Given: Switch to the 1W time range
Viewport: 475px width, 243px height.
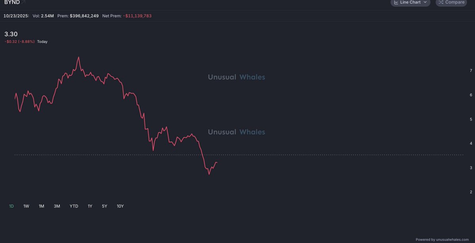Looking at the screenshot, I should coord(26,206).
